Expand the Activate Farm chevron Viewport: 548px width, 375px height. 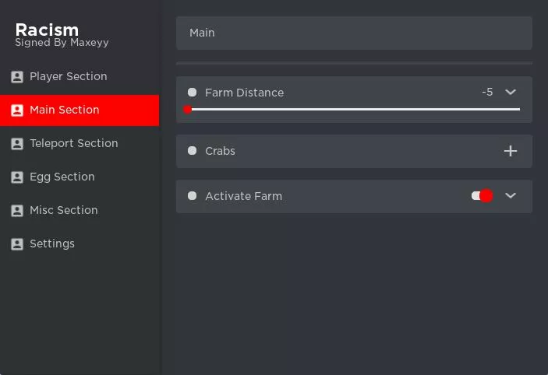tap(511, 195)
